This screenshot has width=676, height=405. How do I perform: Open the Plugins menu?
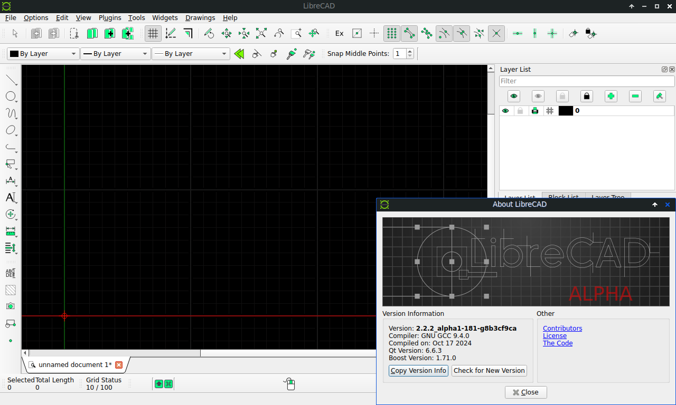[110, 17]
